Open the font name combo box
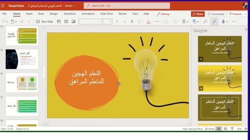 [x=91, y=21]
